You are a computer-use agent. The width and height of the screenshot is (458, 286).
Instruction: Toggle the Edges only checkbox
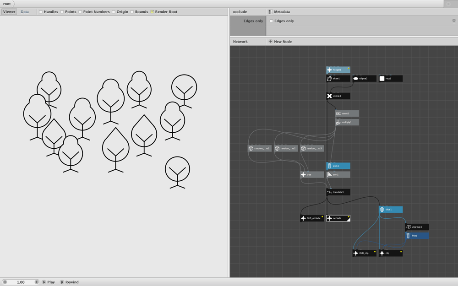[271, 21]
